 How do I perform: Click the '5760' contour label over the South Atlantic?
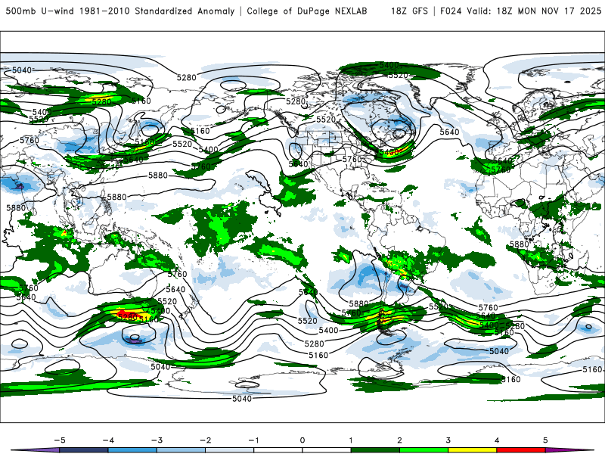click(x=488, y=308)
